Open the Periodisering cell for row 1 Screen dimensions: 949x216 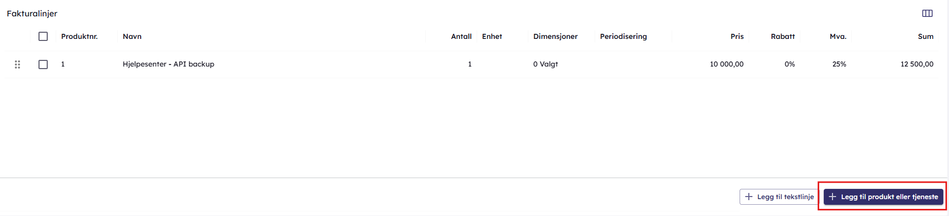[x=632, y=64]
